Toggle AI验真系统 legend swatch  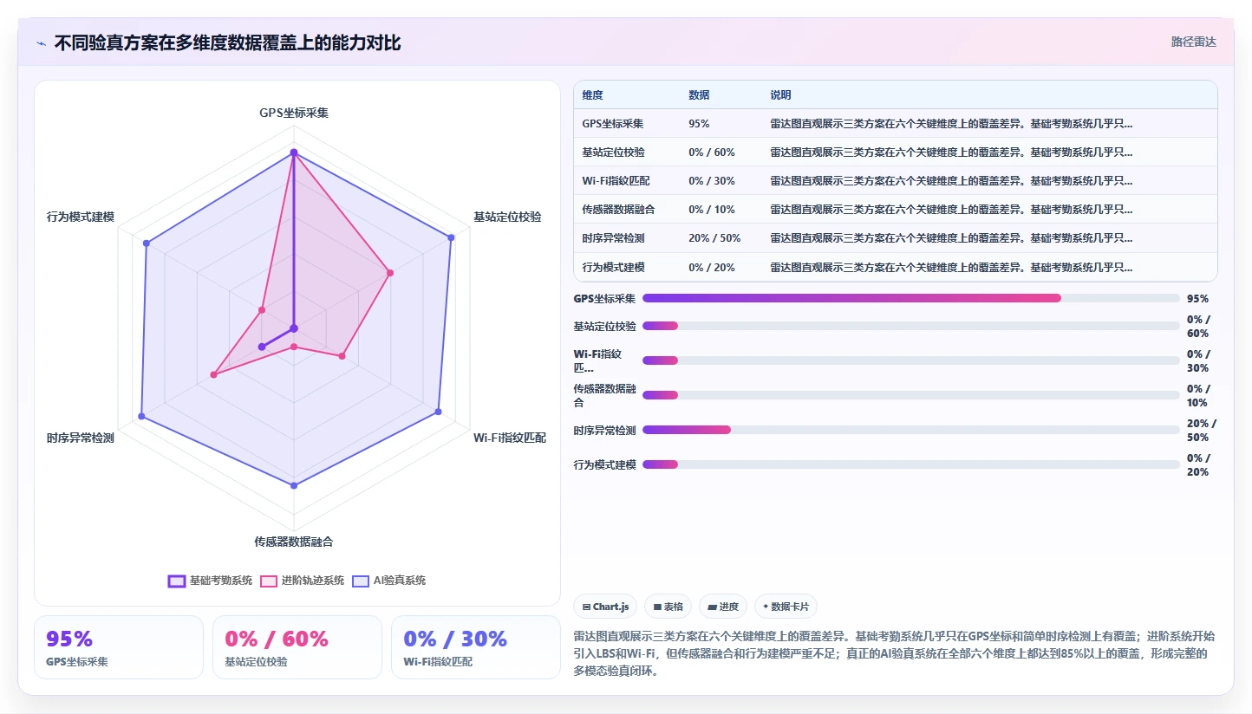point(361,581)
